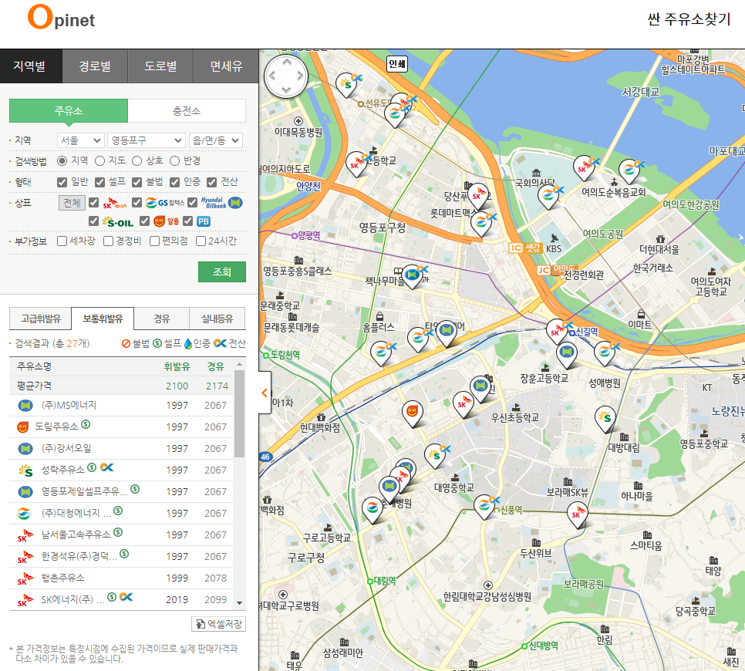Open the 영등포구 district dropdown
Screen dimensions: 745x671
tap(147, 140)
